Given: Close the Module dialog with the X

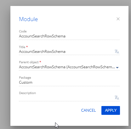Looking at the screenshot, I should 118,19.
